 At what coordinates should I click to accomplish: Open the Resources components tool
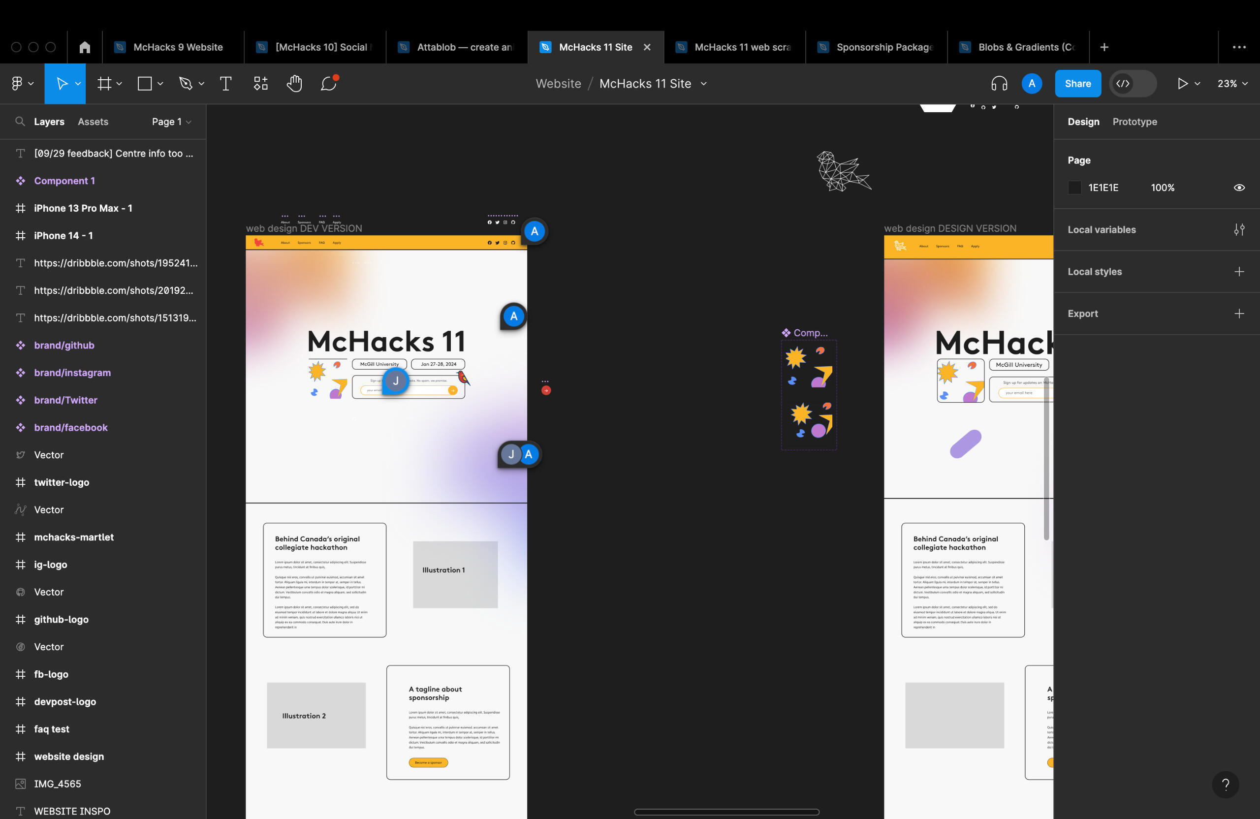click(260, 84)
